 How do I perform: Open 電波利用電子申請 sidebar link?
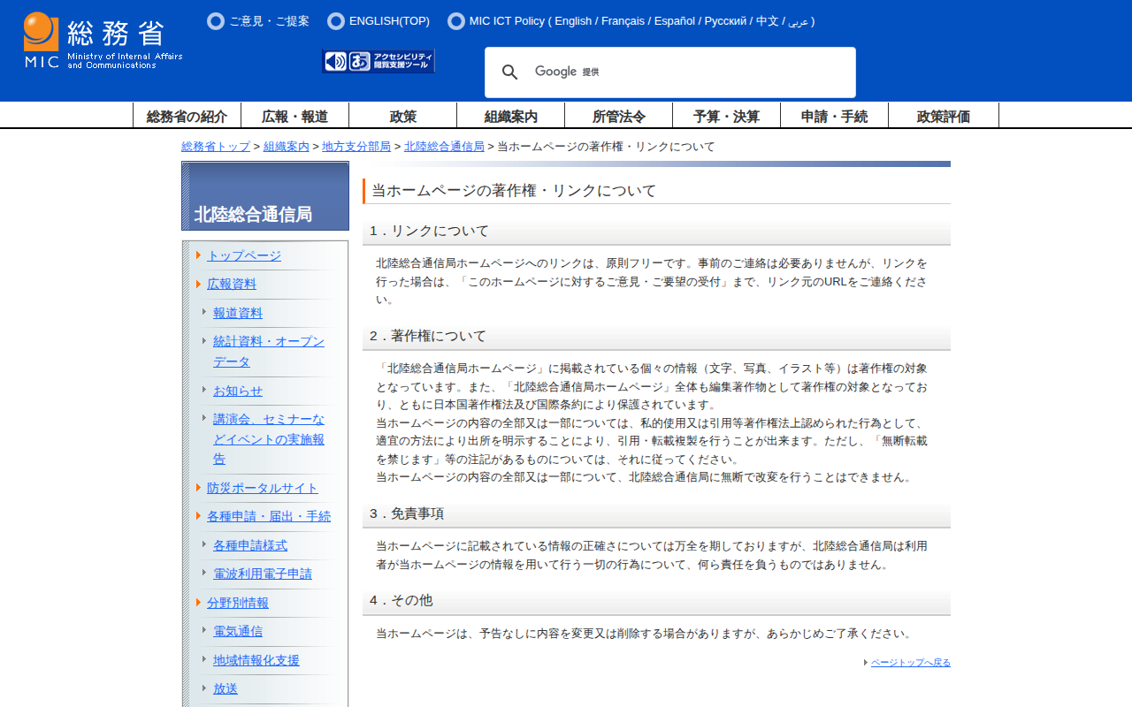coord(263,574)
